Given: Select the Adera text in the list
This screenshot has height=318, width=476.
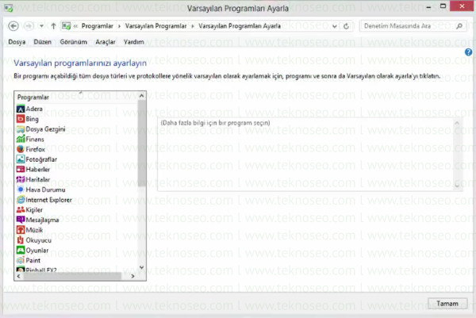Looking at the screenshot, I should coord(34,109).
